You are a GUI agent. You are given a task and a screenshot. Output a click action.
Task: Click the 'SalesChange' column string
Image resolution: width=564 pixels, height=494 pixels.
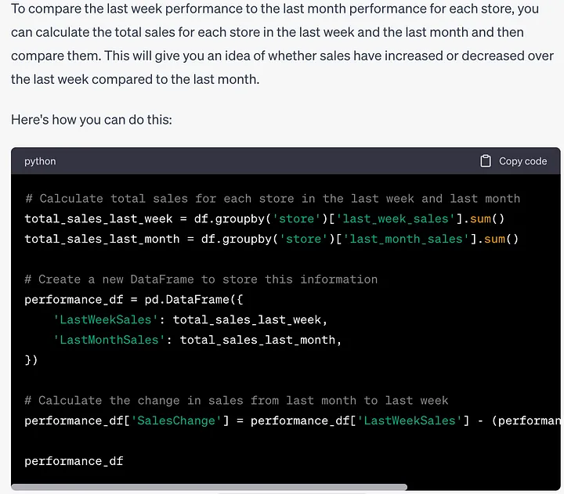pyautogui.click(x=176, y=420)
